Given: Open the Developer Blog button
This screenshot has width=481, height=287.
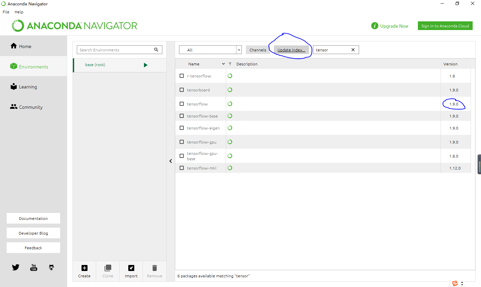Looking at the screenshot, I should pos(33,233).
